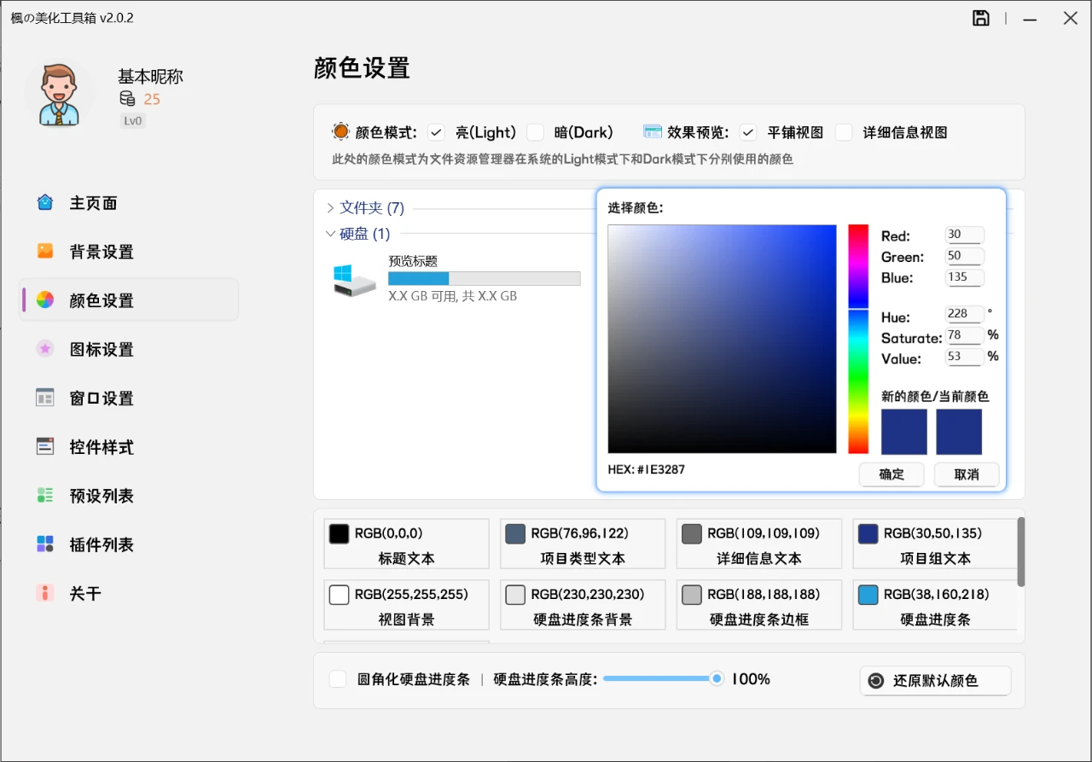
Task: Open the 关干 page
Action: click(x=129, y=593)
